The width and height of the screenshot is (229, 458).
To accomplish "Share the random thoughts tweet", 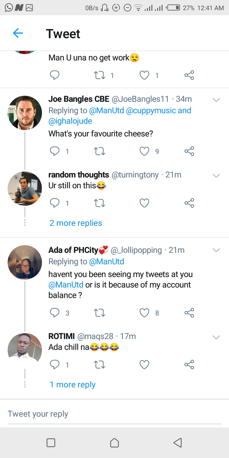I will (189, 203).
